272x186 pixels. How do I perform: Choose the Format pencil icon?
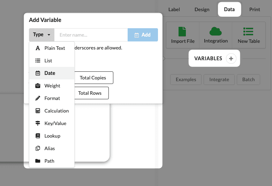coord(38,98)
